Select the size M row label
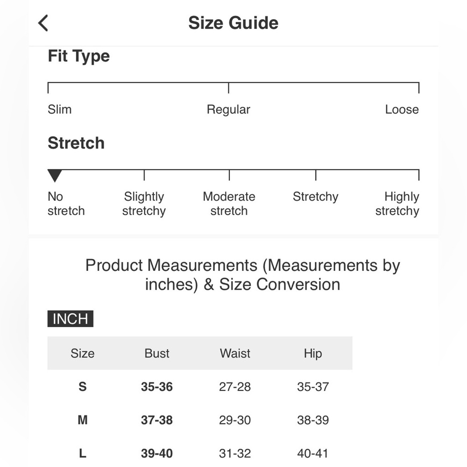This screenshot has height=467, width=467. click(x=83, y=420)
